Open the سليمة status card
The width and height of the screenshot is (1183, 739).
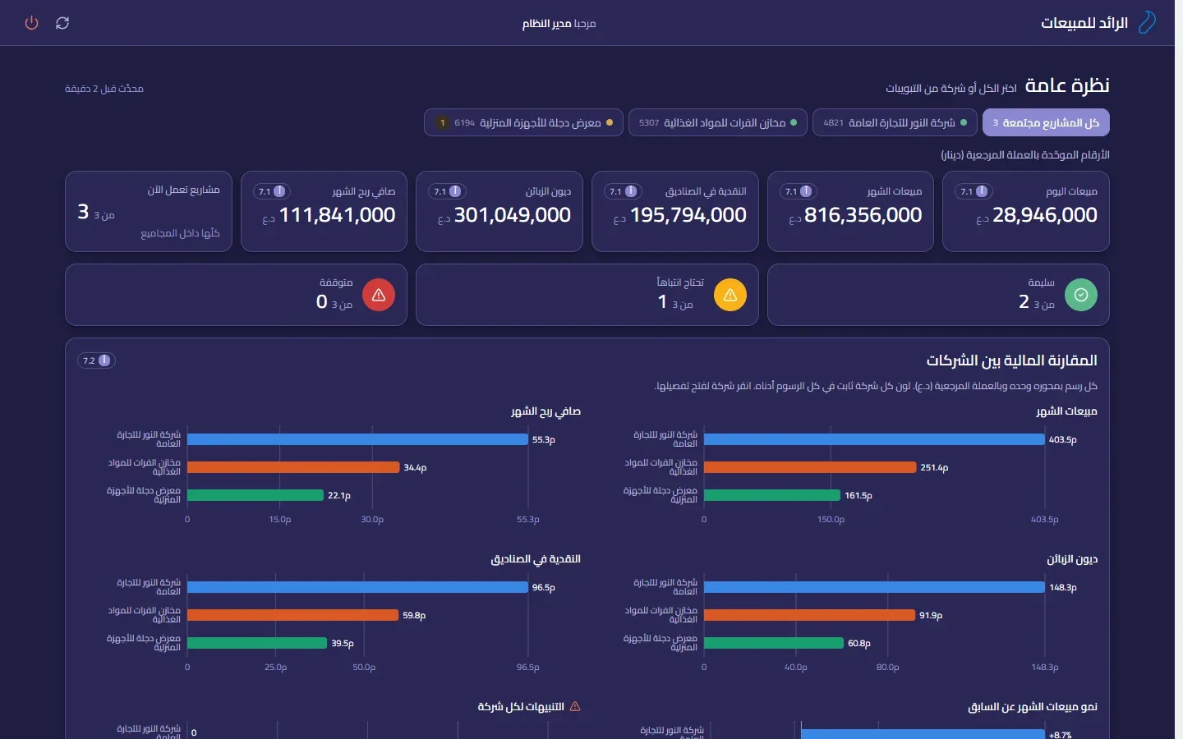pos(938,295)
